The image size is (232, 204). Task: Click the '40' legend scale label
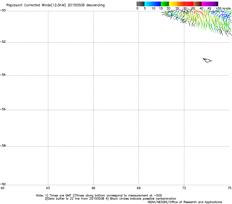click(x=201, y=8)
